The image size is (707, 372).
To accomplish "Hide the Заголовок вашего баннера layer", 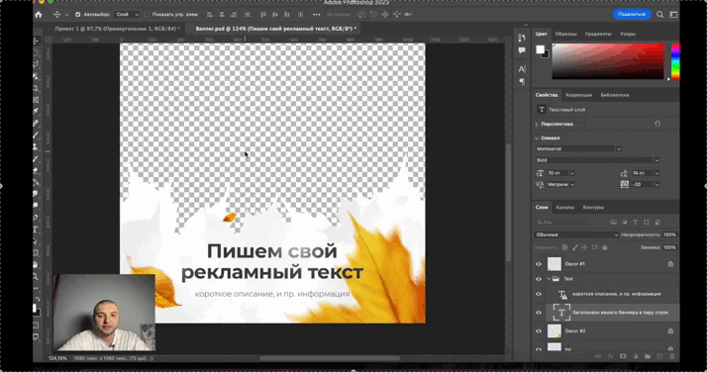I will pos(539,313).
